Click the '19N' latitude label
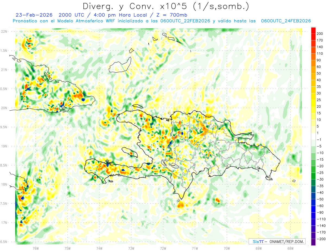This screenshot has width=326, height=252. tap(4, 146)
